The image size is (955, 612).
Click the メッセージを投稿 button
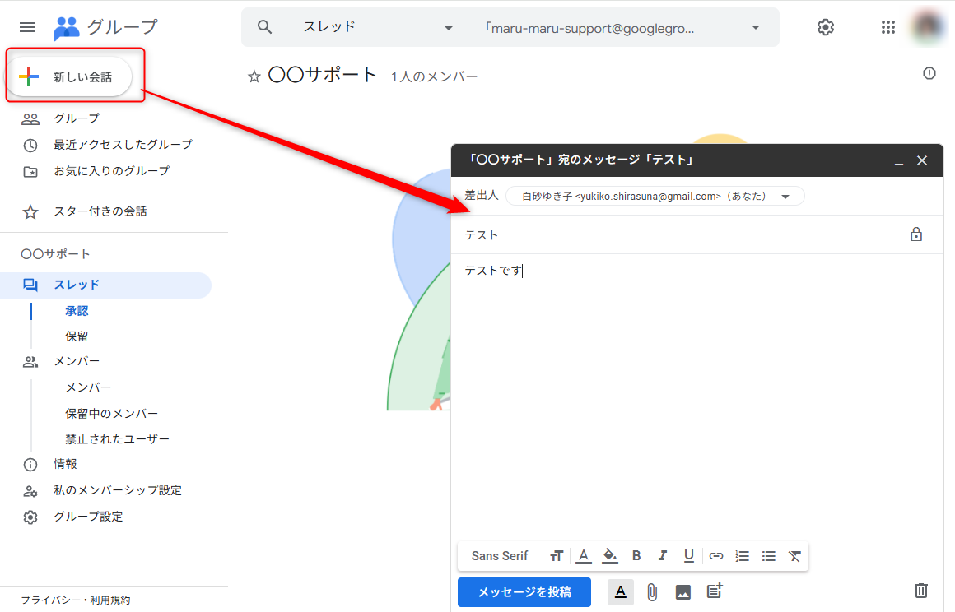pyautogui.click(x=524, y=591)
